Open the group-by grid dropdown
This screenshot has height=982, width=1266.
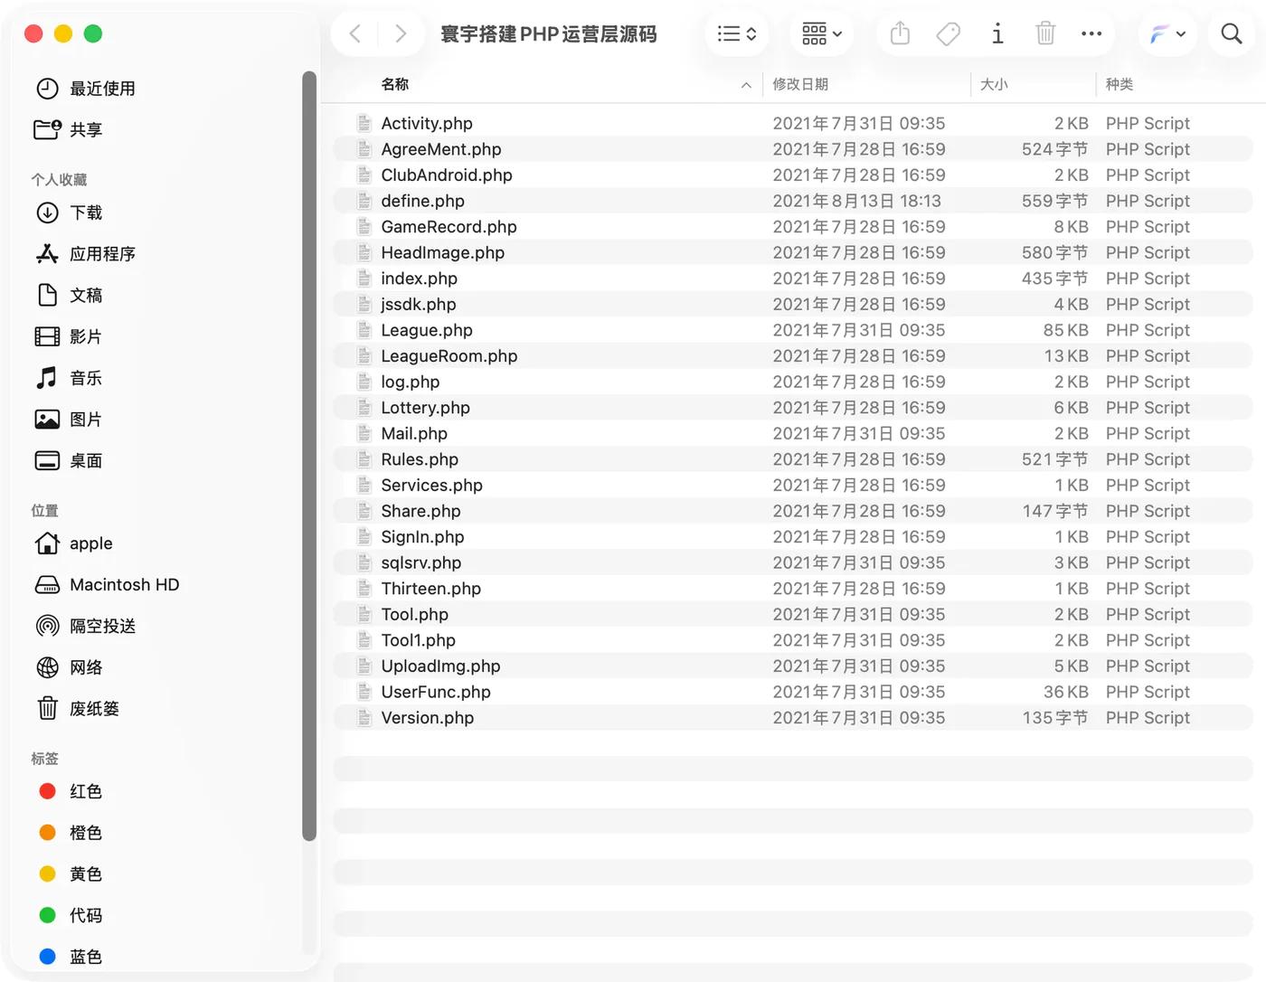coord(821,34)
